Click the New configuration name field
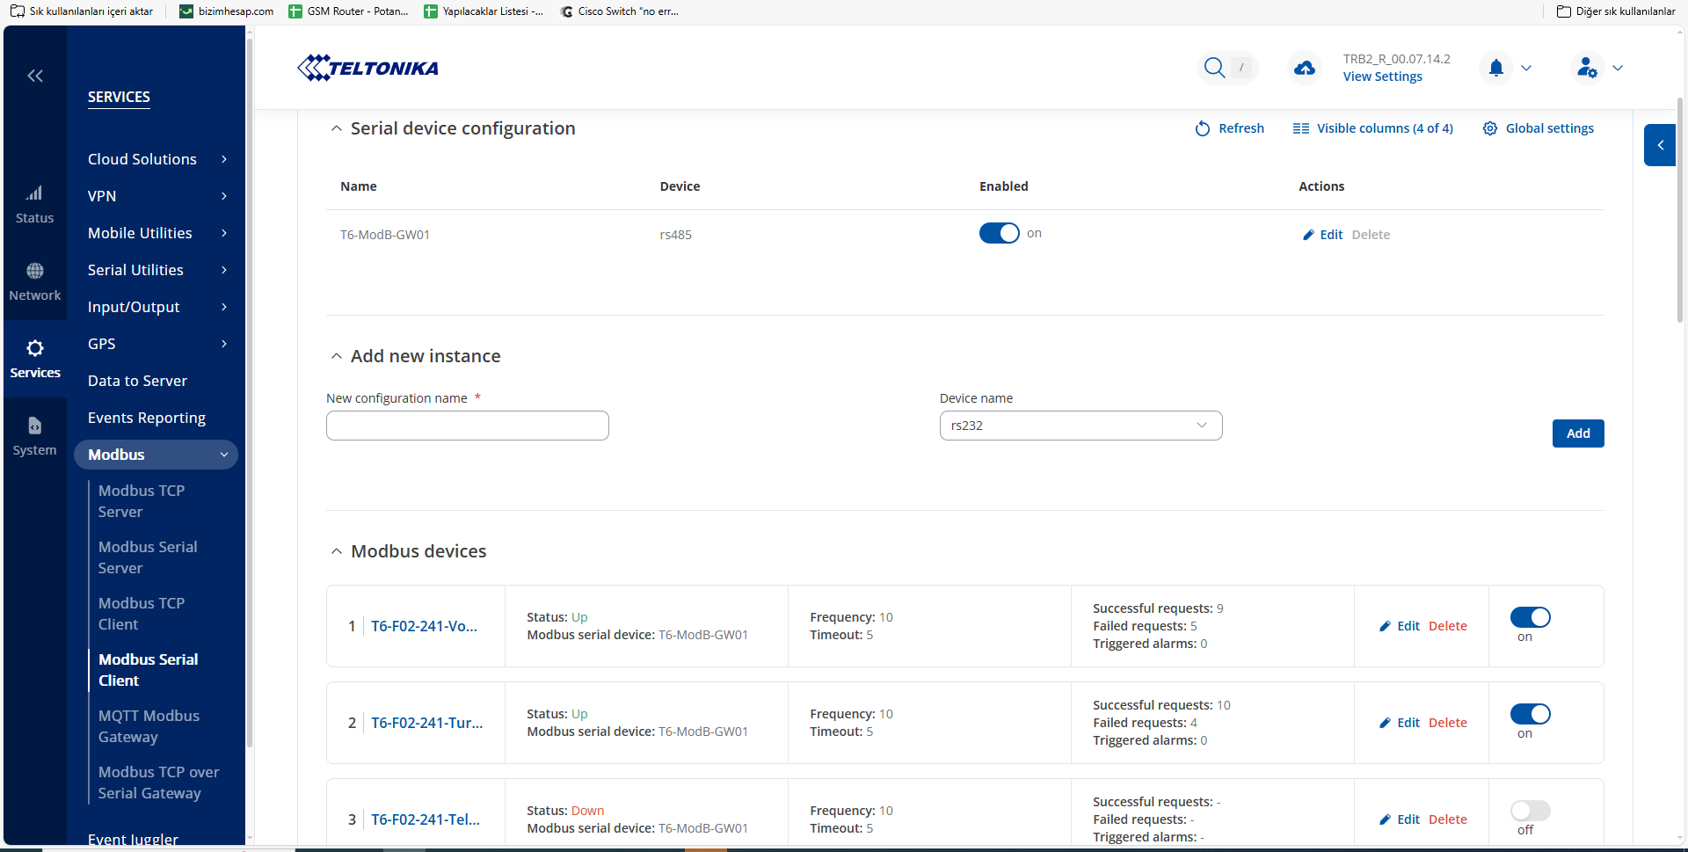 (x=467, y=426)
